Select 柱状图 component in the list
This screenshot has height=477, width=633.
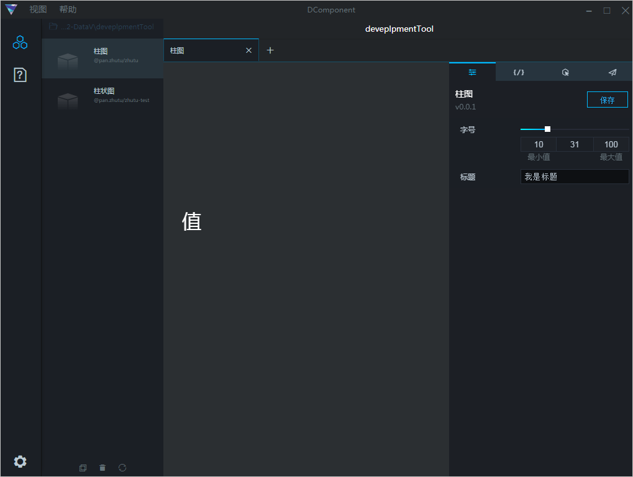102,98
